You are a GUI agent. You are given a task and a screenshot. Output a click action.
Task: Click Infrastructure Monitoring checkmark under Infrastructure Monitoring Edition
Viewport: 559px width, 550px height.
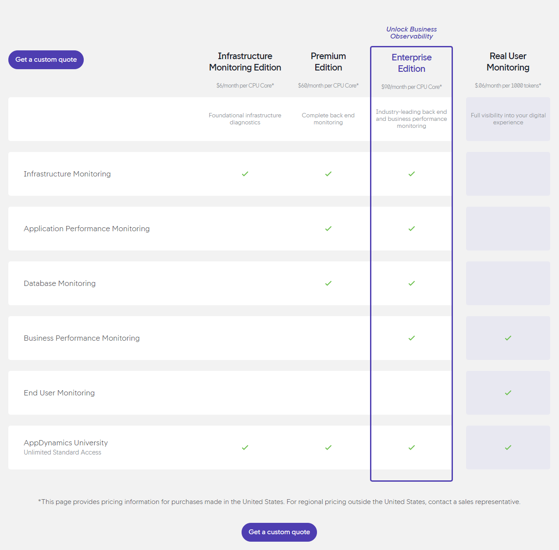click(x=245, y=174)
